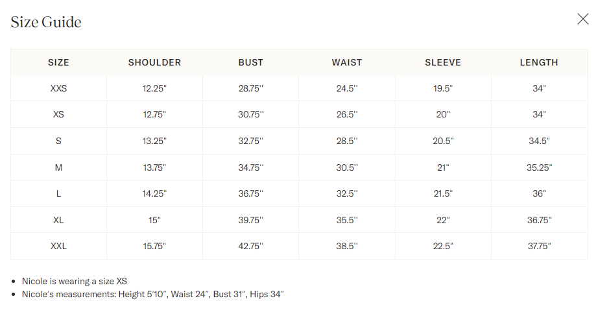This screenshot has width=598, height=329.
Task: Click the SHOULDER column header
Action: [154, 62]
